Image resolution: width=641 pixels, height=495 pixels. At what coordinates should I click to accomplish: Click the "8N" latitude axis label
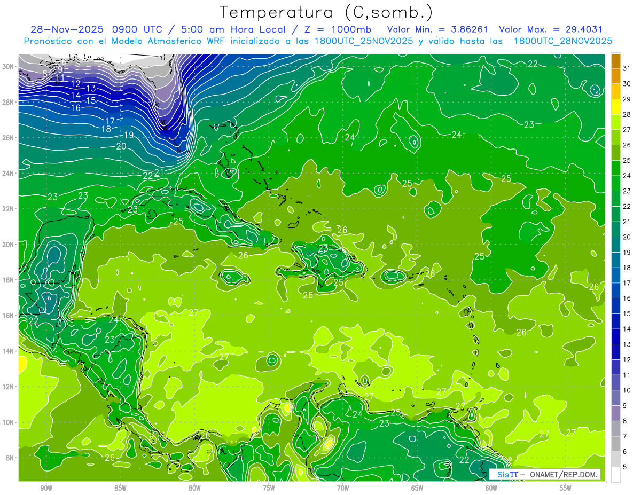10,458
